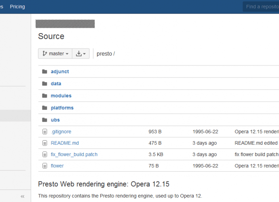Select the highlighted sidebar item

tap(15, 116)
